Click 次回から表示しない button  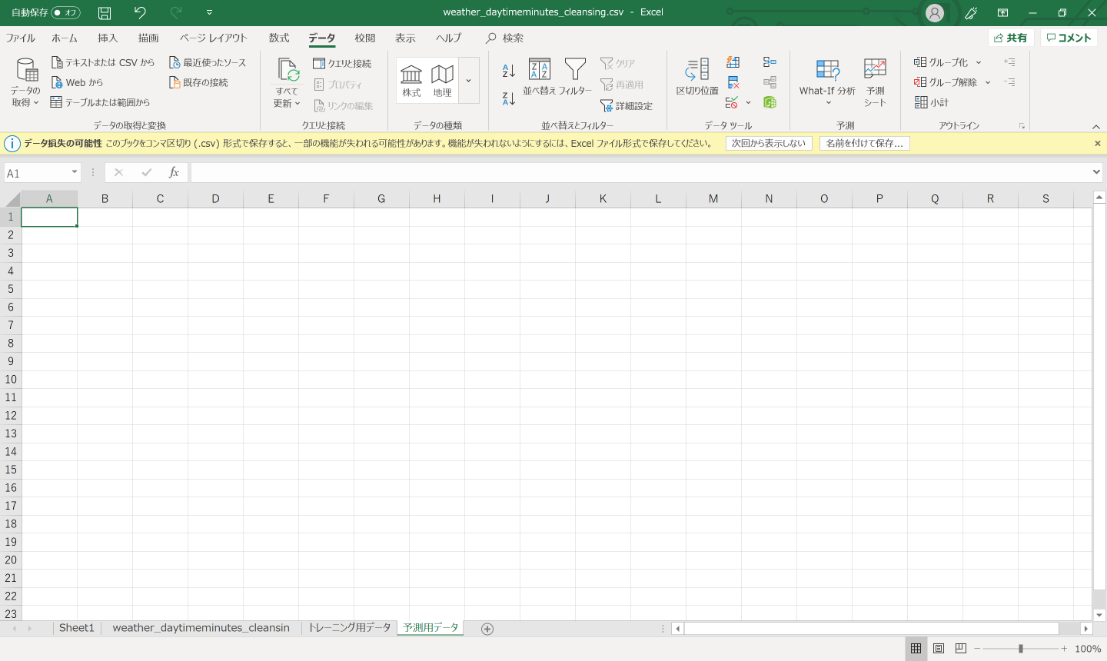click(x=769, y=143)
